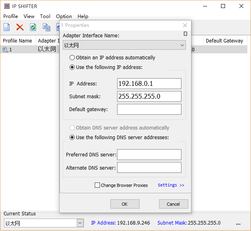Image resolution: width=251 pixels, height=231 pixels.
Task: Click the copy profile toolbar icon
Action: point(46,27)
